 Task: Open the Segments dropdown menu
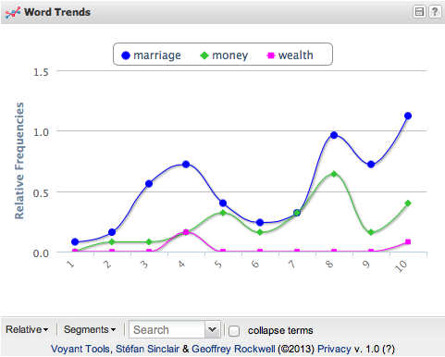[90, 329]
